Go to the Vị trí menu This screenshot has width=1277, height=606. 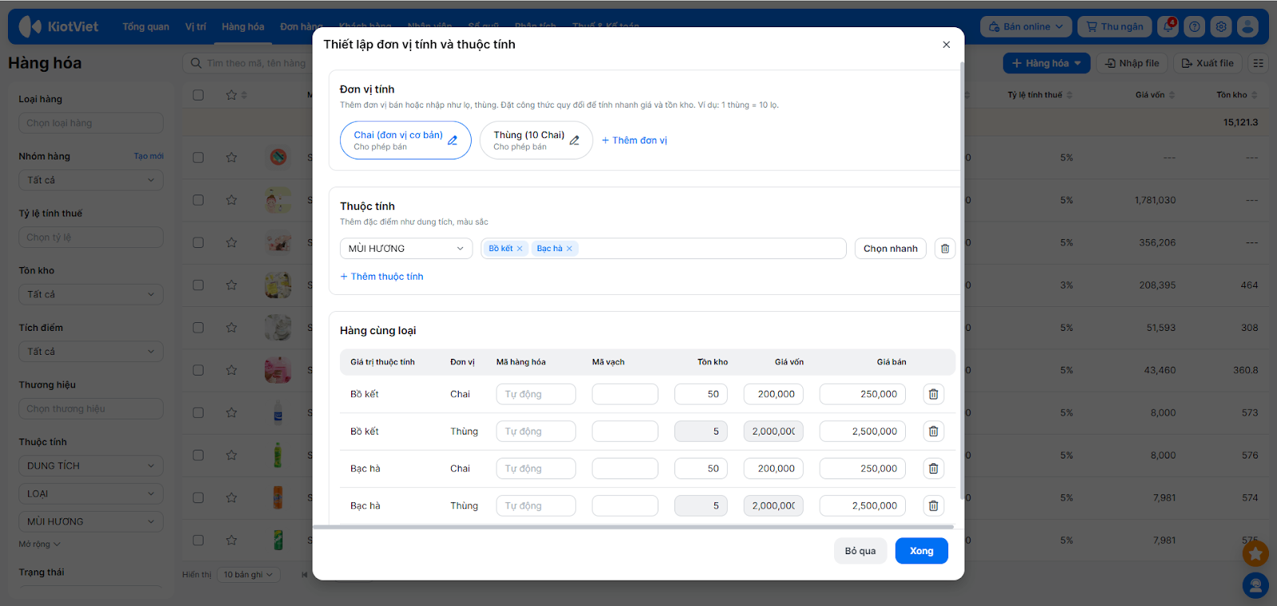tap(196, 26)
